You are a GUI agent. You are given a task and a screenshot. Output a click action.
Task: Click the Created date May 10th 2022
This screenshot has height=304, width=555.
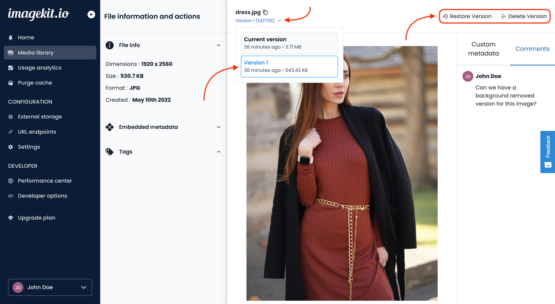pos(152,100)
